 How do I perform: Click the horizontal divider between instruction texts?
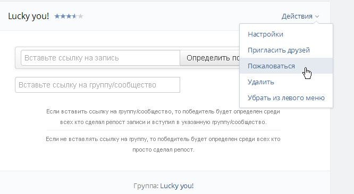pos(164,130)
